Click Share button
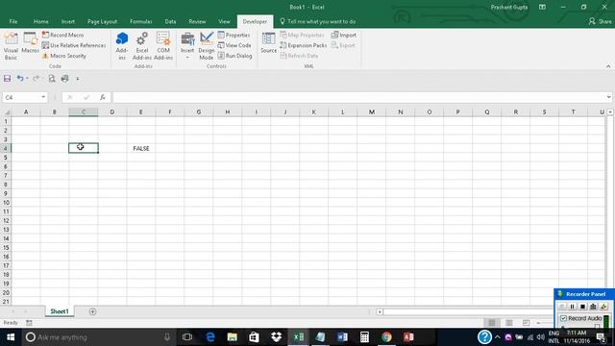The height and width of the screenshot is (346, 615). point(600,21)
